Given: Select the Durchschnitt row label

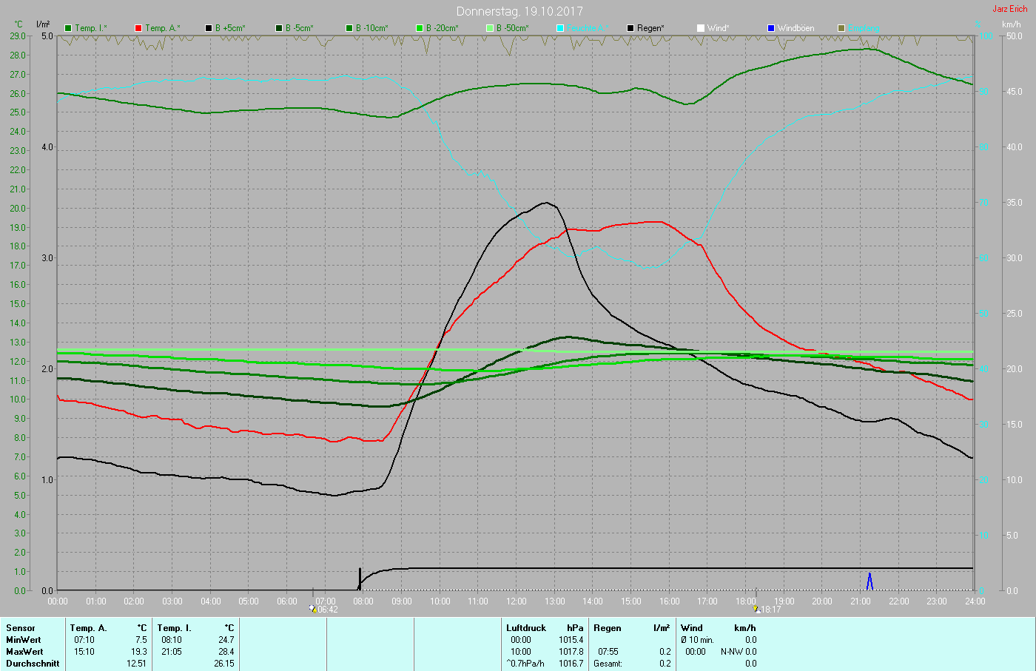Looking at the screenshot, I should tap(33, 664).
